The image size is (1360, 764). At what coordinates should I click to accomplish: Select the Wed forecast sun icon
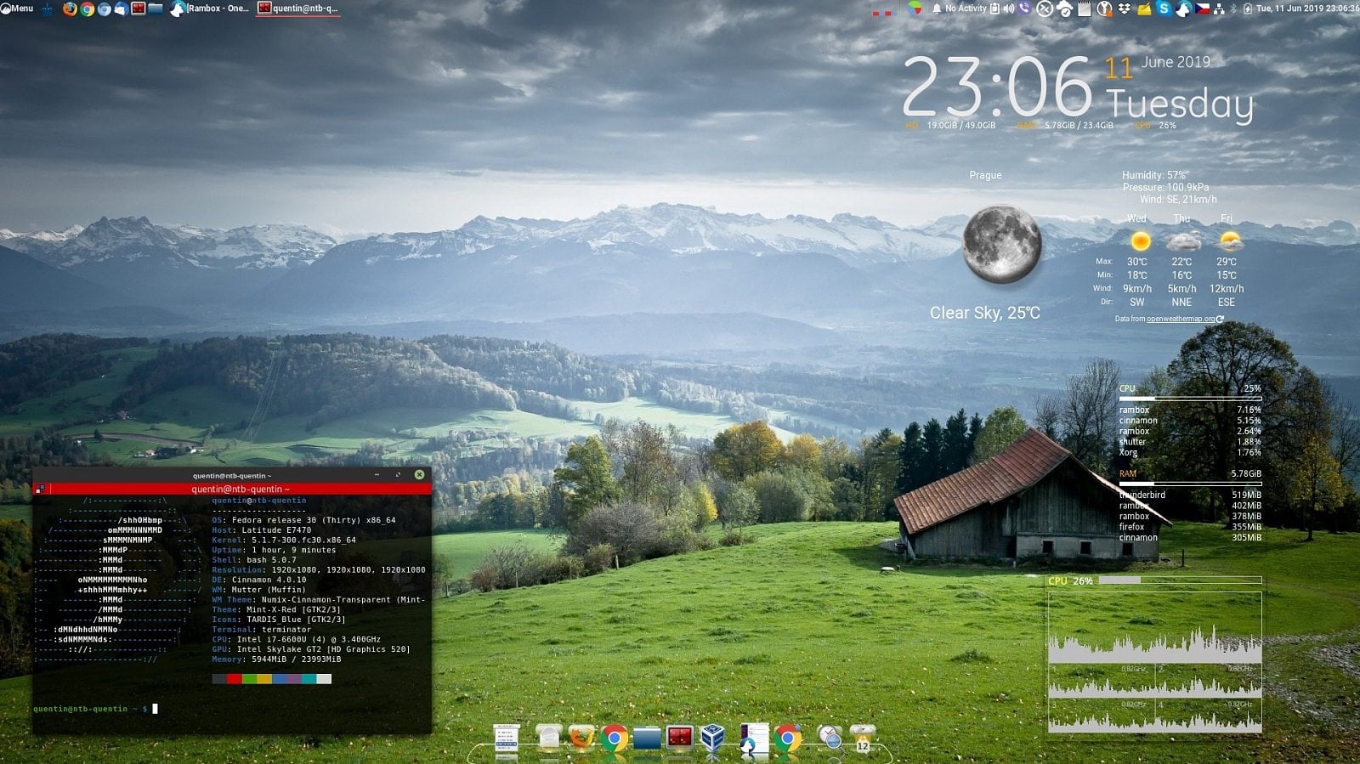pos(1140,241)
